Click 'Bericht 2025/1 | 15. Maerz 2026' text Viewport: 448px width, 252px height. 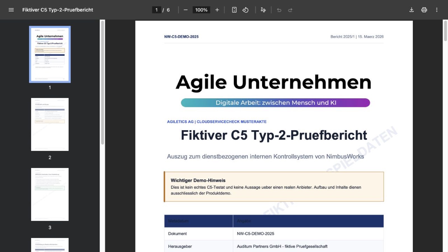pyautogui.click(x=357, y=37)
